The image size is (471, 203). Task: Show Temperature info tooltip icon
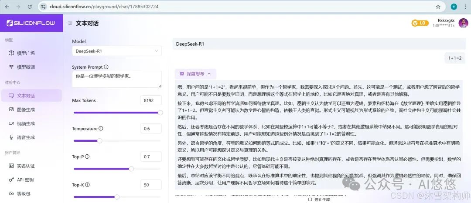tap(101, 128)
